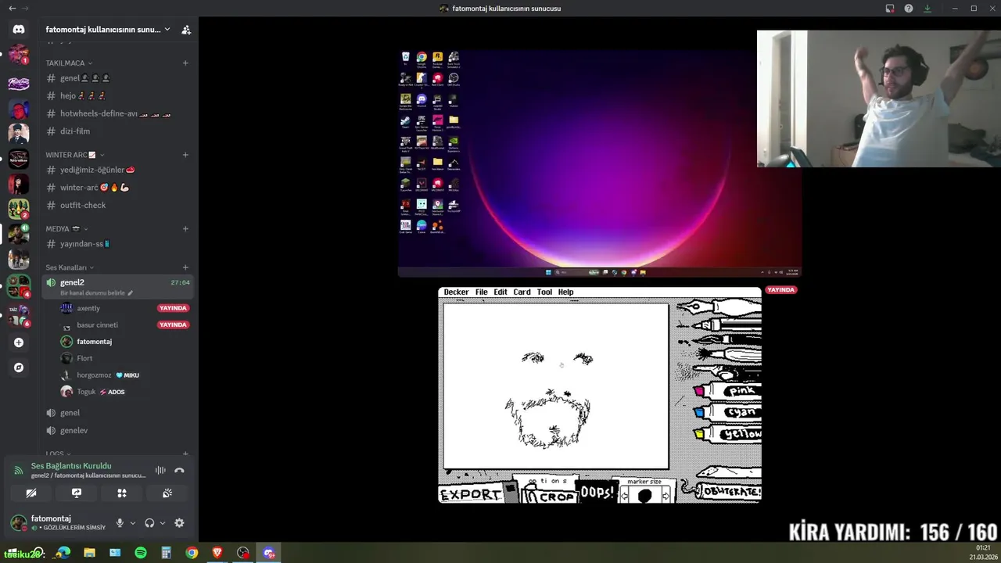Pick the pink marker color
This screenshot has width=1001, height=563.
[727, 390]
